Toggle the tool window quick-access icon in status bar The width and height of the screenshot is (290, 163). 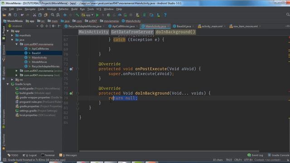coord(4,160)
